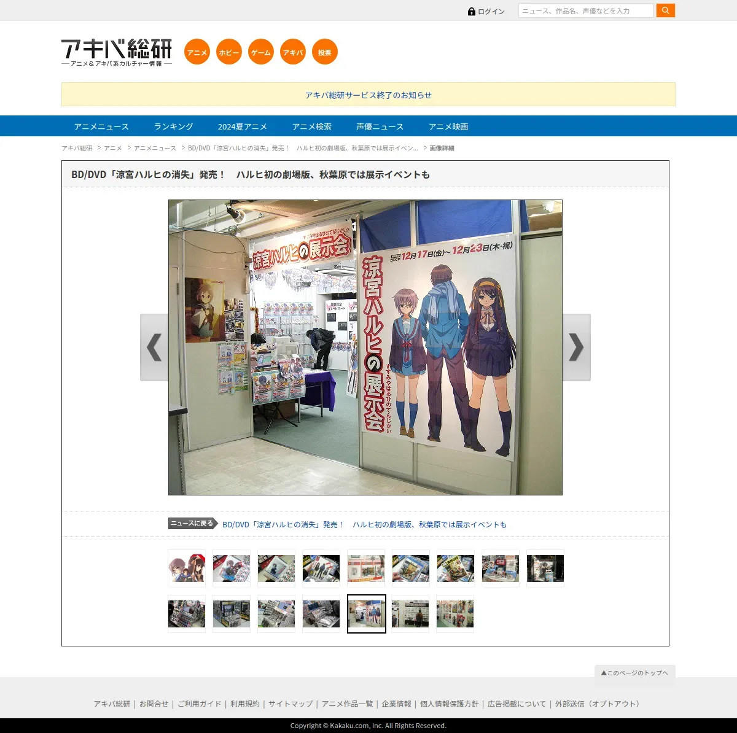737x733 pixels.
Task: Open article link below the main image
Action: pos(364,524)
